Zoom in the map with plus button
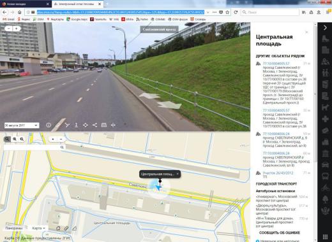332x242 pixels. click(53, 139)
